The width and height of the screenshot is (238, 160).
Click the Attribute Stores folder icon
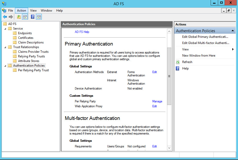tap(15, 61)
